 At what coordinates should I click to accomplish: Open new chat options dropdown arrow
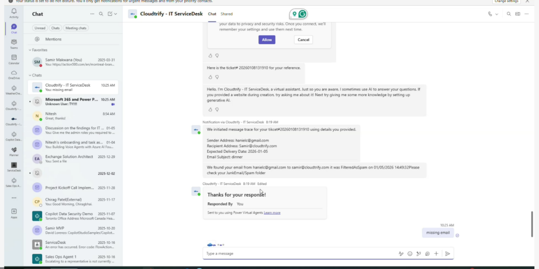115,14
